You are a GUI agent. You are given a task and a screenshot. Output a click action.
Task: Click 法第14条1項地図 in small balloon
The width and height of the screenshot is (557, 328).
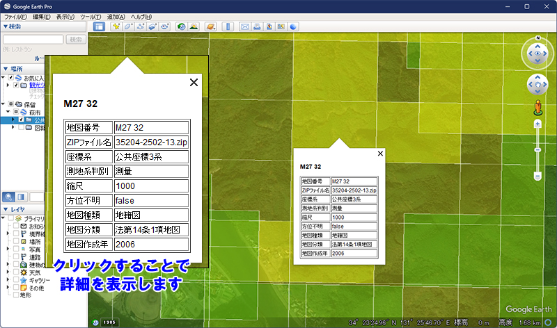[352, 245]
